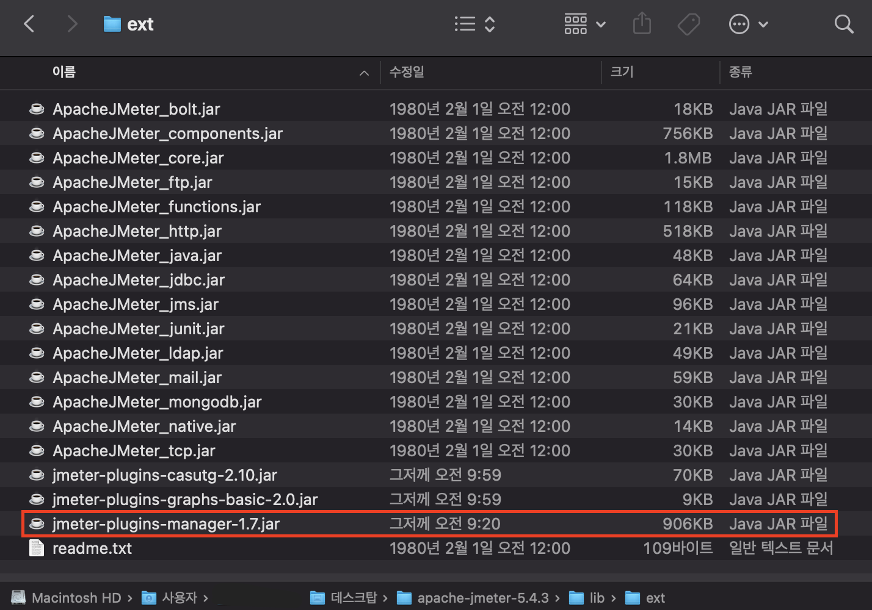The image size is (872, 610).
Task: Select file name ApacheJMeter_mongodb.jar
Action: coord(157,402)
